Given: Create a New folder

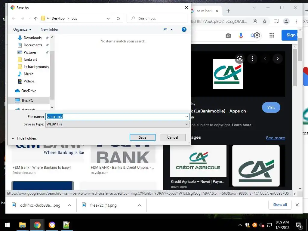Looking at the screenshot, I should pyautogui.click(x=49, y=29).
